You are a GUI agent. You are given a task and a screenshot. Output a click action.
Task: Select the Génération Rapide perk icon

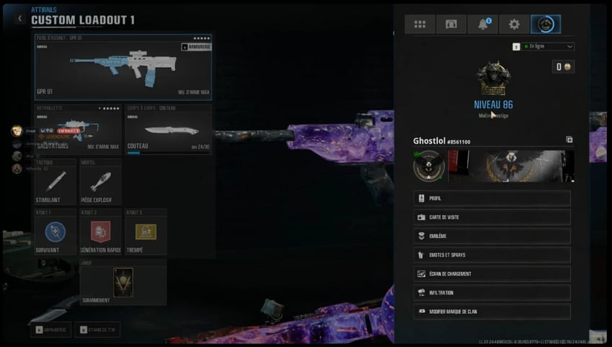tap(100, 232)
